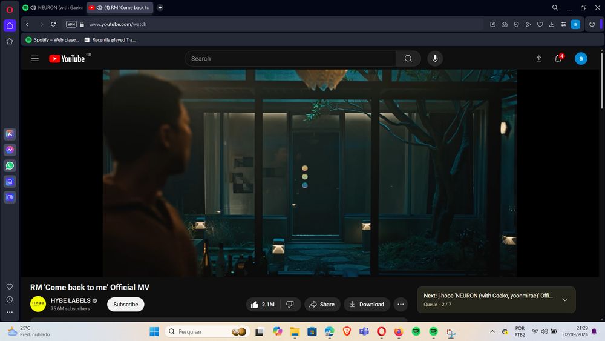
Task: Open the Opera bookmarks star in sidebar
Action: pyautogui.click(x=10, y=41)
